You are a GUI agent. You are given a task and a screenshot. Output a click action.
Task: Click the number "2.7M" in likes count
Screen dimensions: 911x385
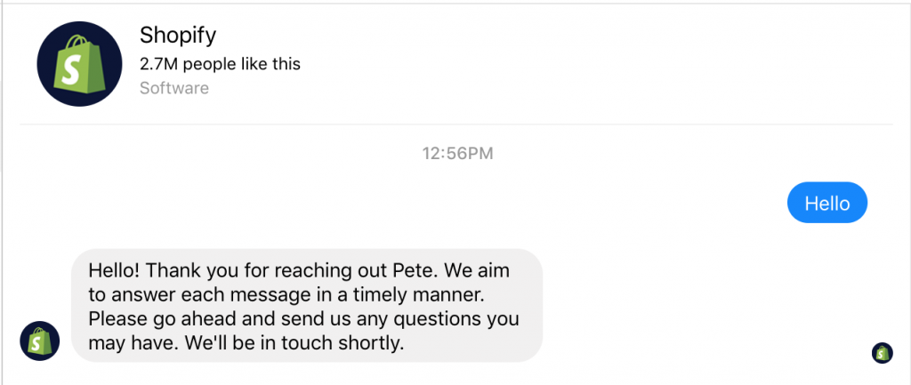pos(158,64)
